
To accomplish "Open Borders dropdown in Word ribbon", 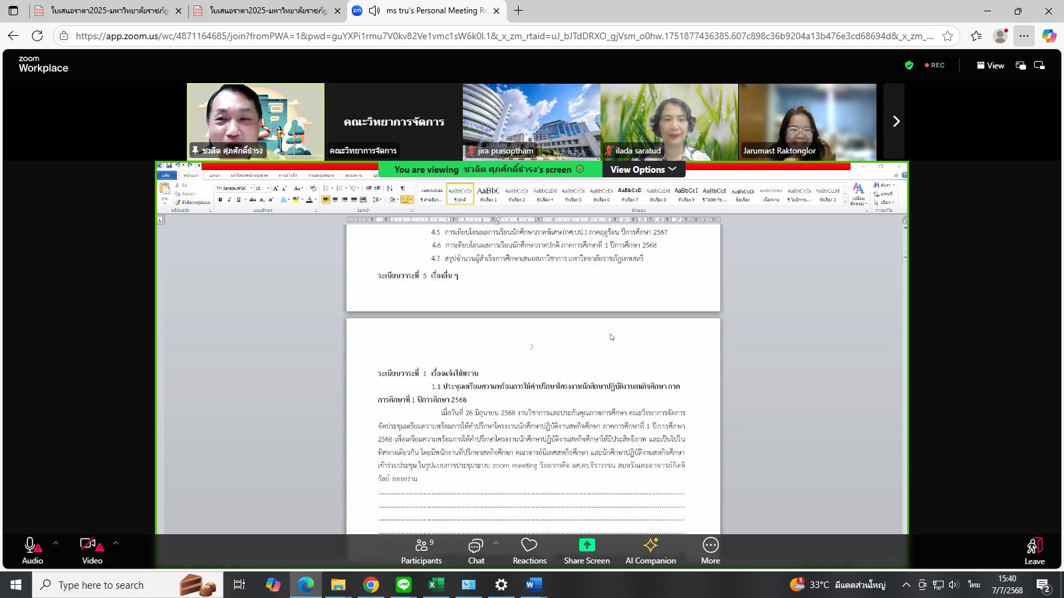I will (x=411, y=199).
